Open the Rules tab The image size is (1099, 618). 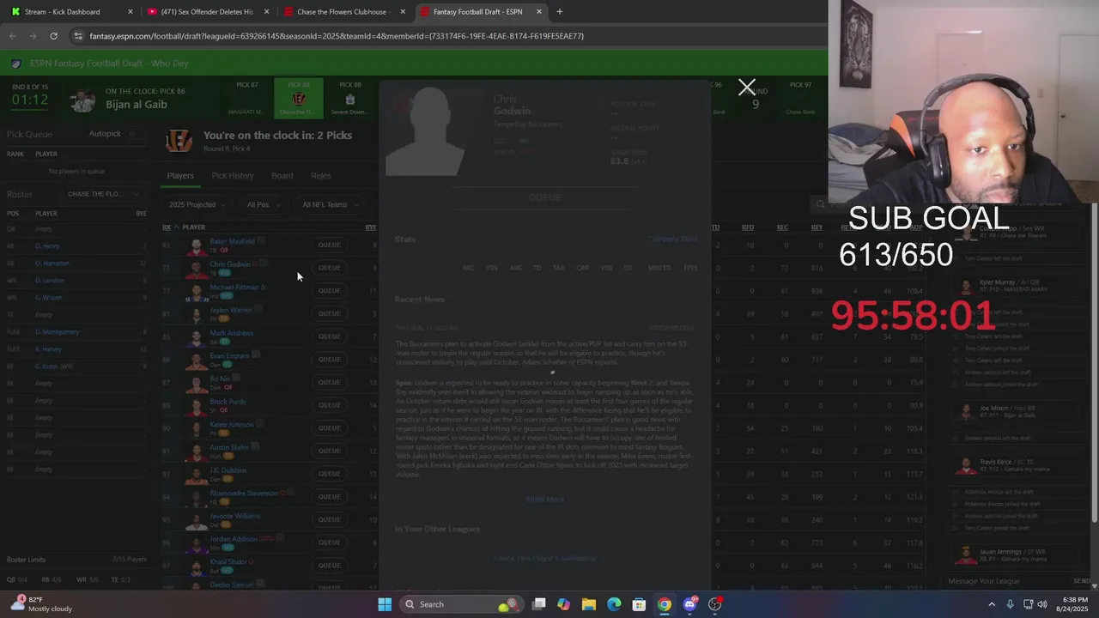(x=321, y=176)
